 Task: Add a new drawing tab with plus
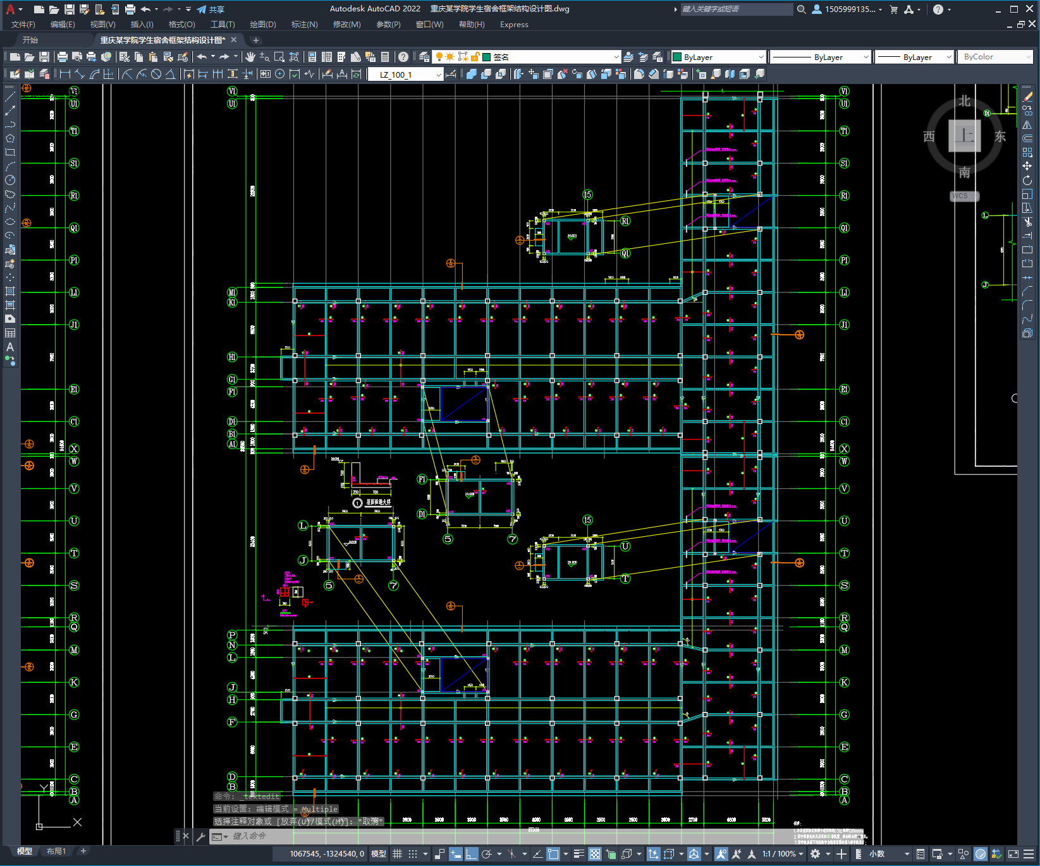click(255, 40)
